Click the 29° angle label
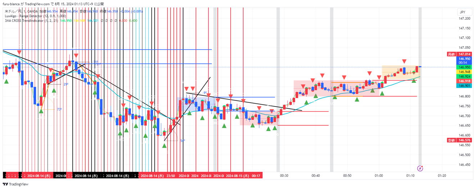This screenshot has width=476, height=189. click(66, 84)
